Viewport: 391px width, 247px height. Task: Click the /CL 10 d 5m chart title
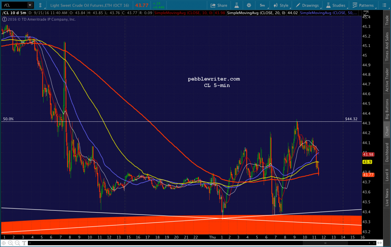click(14, 13)
